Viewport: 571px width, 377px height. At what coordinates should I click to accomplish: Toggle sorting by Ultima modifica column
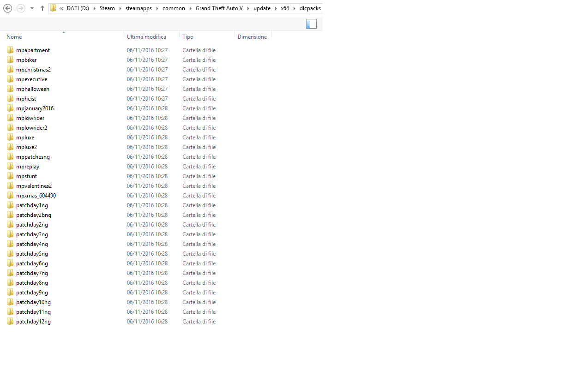(146, 36)
